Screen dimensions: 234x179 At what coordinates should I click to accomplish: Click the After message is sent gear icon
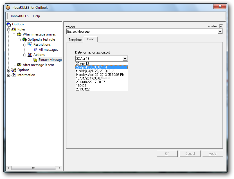click(x=19, y=65)
